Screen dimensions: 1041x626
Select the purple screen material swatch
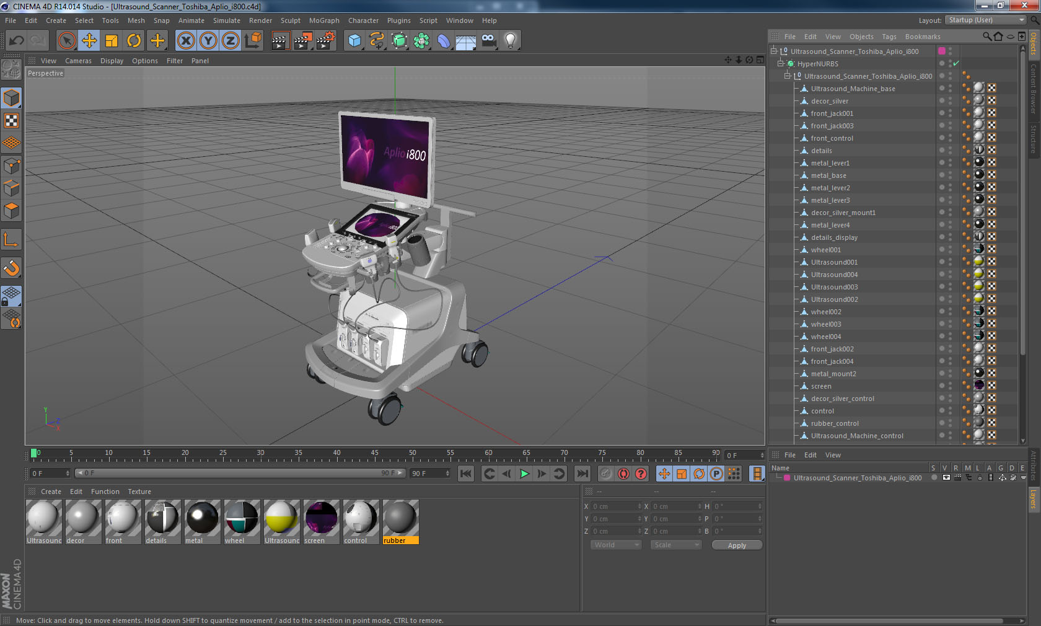(x=321, y=522)
